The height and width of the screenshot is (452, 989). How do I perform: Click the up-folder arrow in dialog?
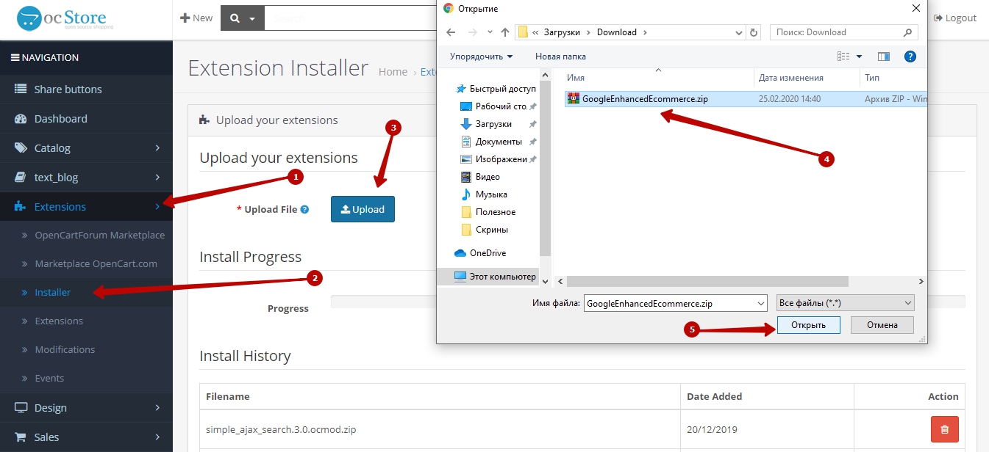[505, 32]
